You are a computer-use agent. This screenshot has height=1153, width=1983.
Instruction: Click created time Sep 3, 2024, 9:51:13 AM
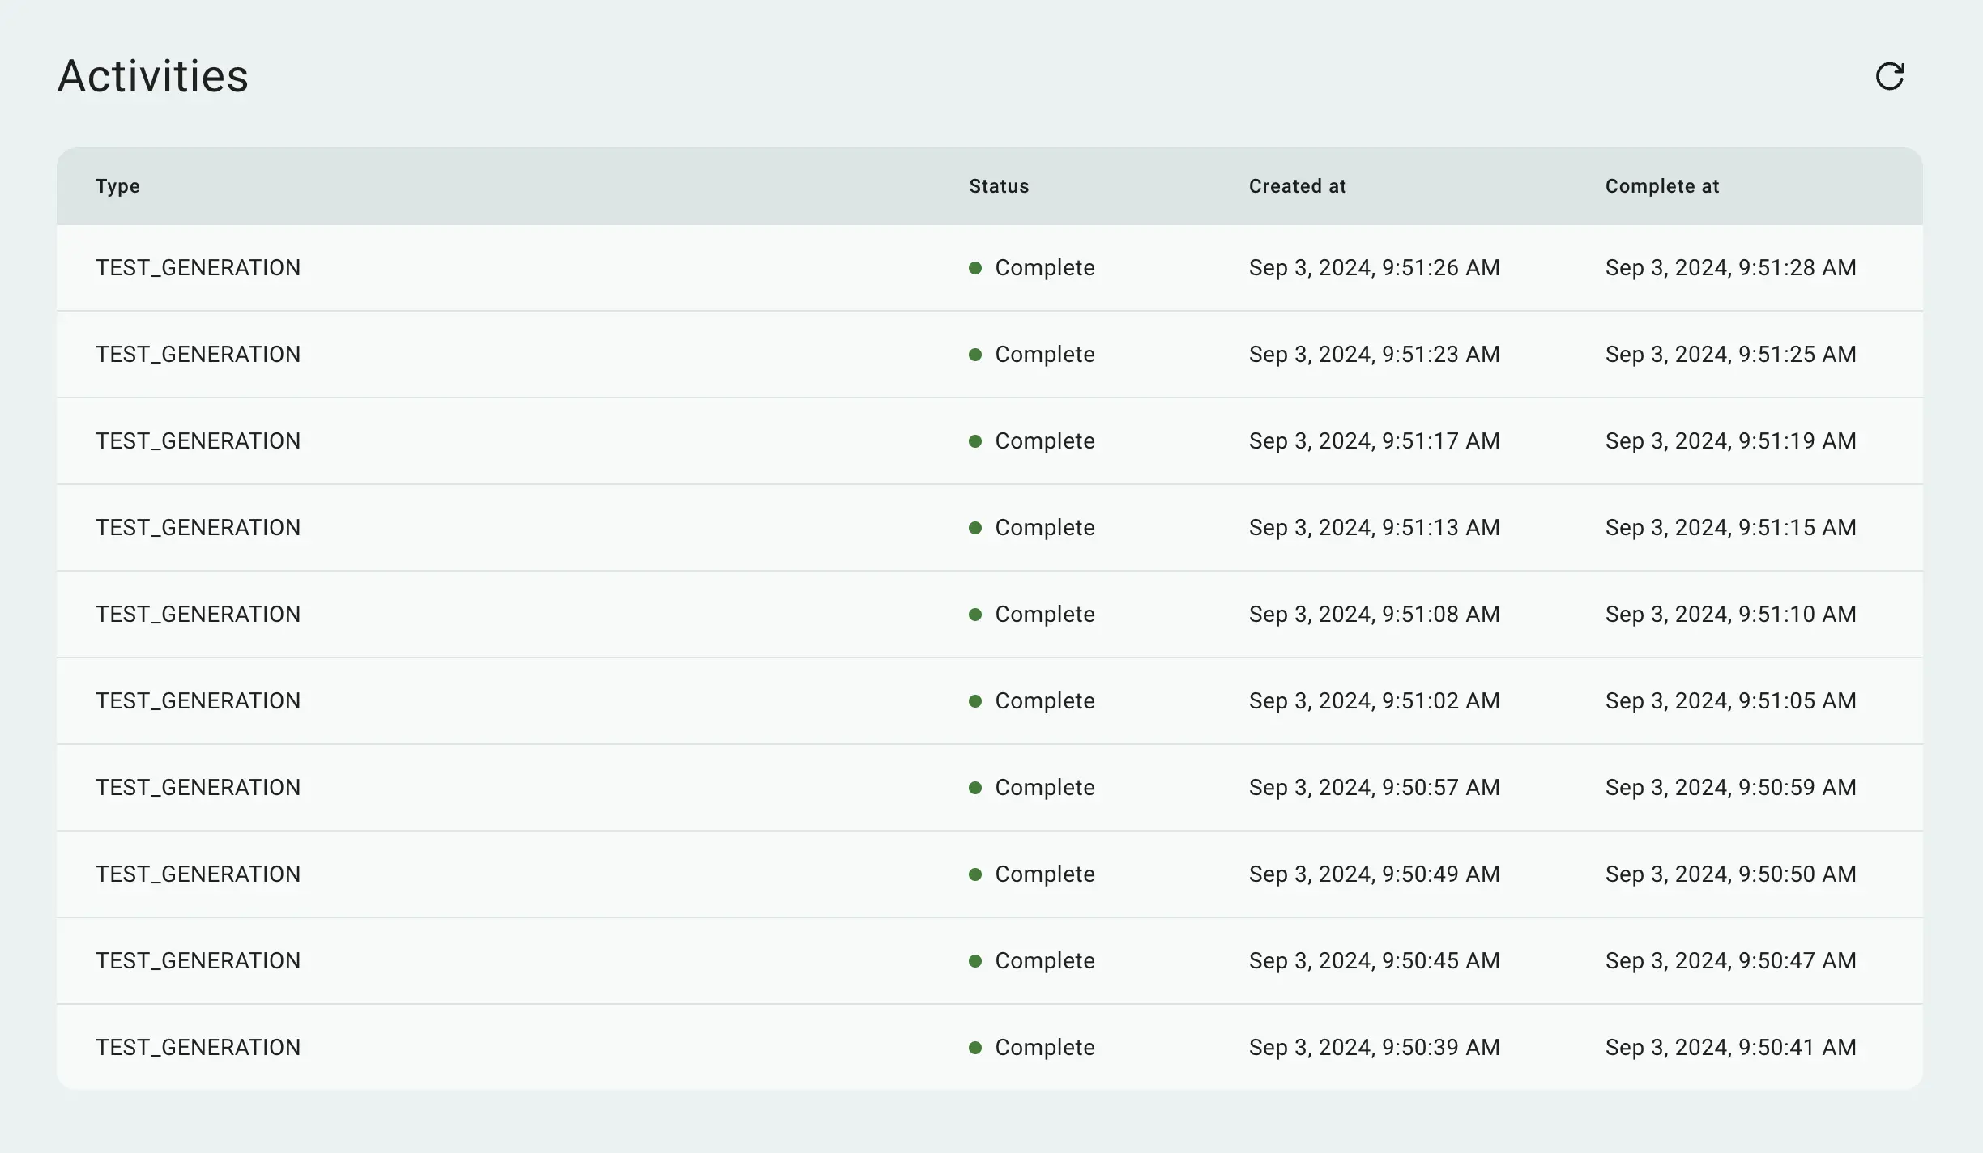click(1375, 528)
